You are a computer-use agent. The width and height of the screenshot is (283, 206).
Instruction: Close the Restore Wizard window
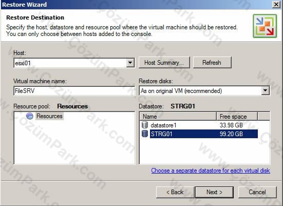[276, 4]
